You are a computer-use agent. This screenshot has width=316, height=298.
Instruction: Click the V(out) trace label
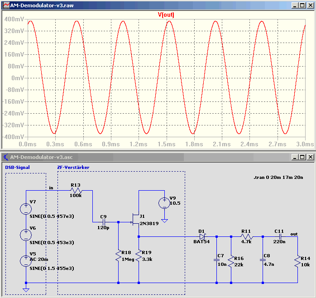coord(166,14)
